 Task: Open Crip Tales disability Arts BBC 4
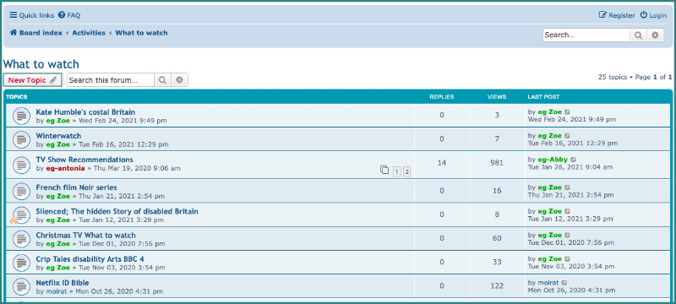(90, 258)
